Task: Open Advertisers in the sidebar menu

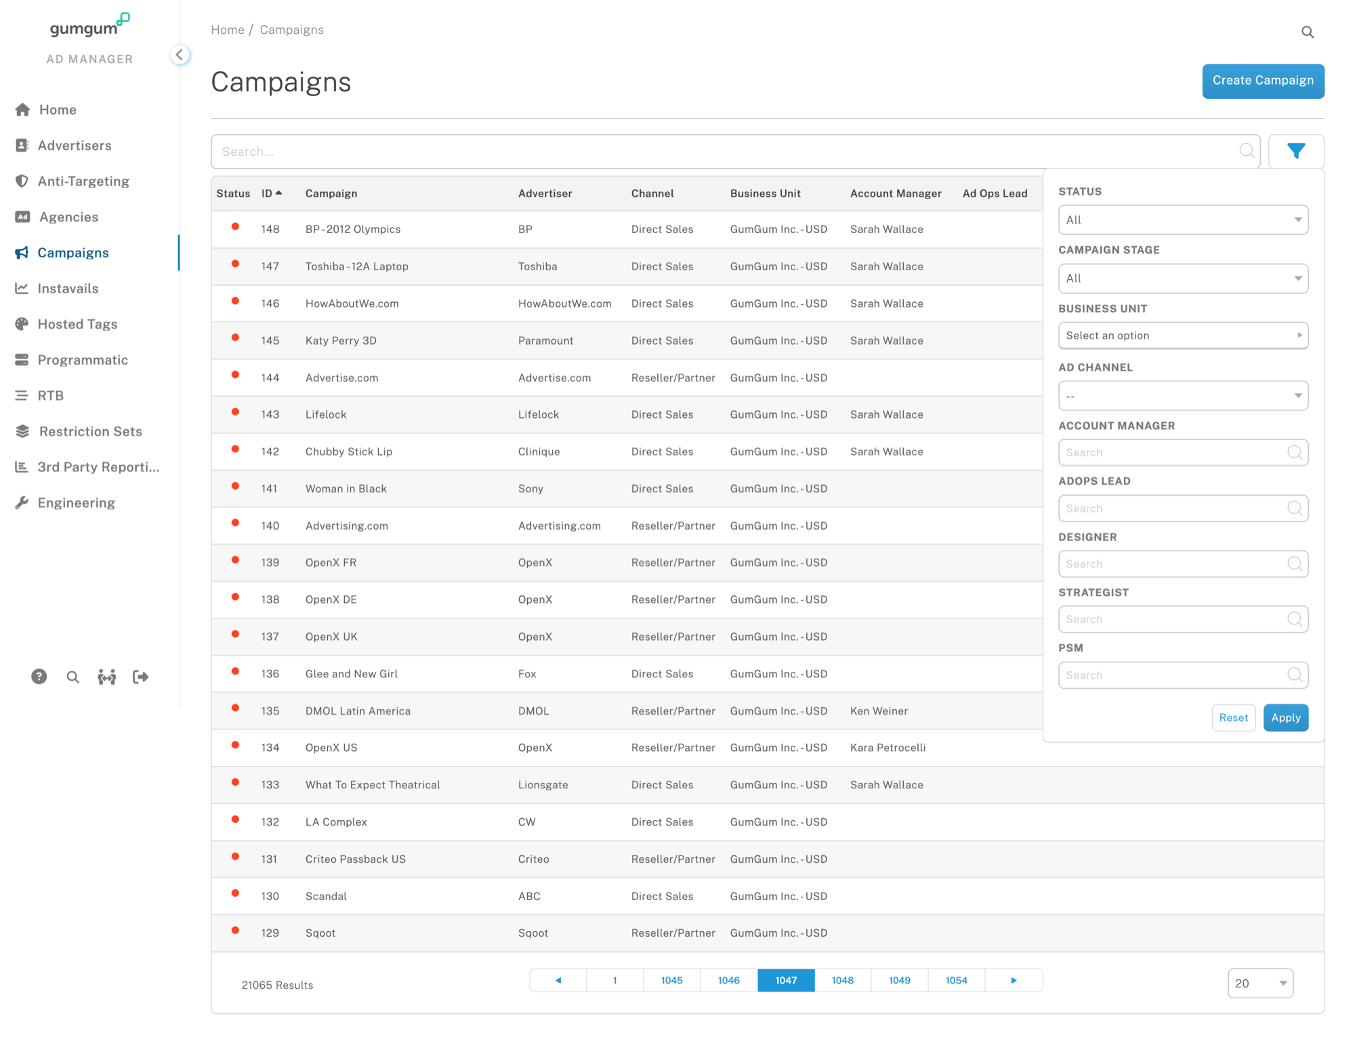Action: coord(75,146)
